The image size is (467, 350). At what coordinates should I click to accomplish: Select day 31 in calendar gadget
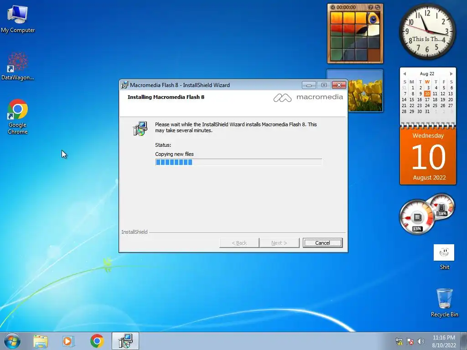coord(427,112)
